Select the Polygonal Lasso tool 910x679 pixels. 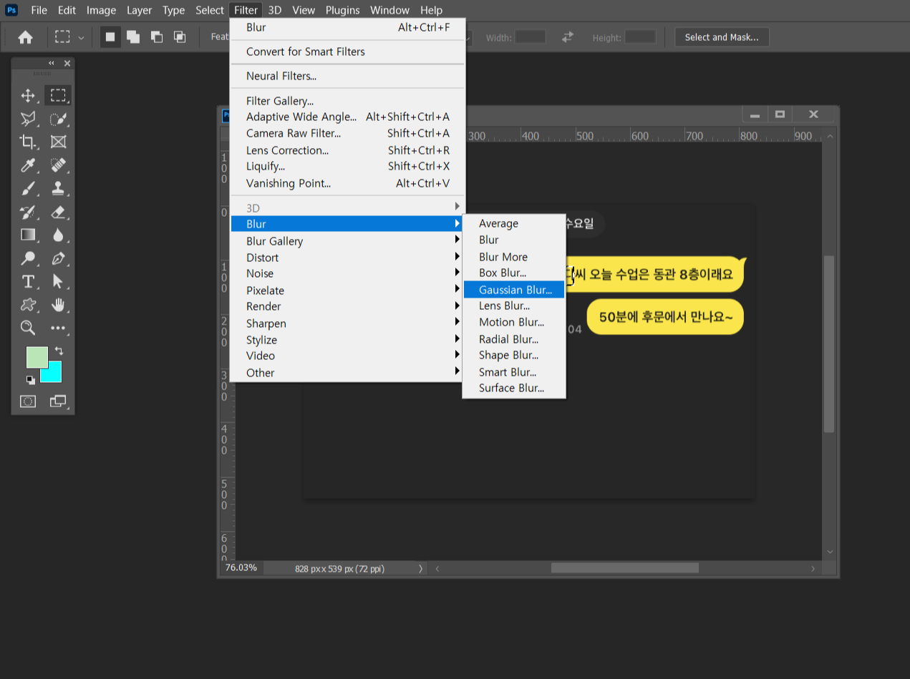tap(28, 119)
